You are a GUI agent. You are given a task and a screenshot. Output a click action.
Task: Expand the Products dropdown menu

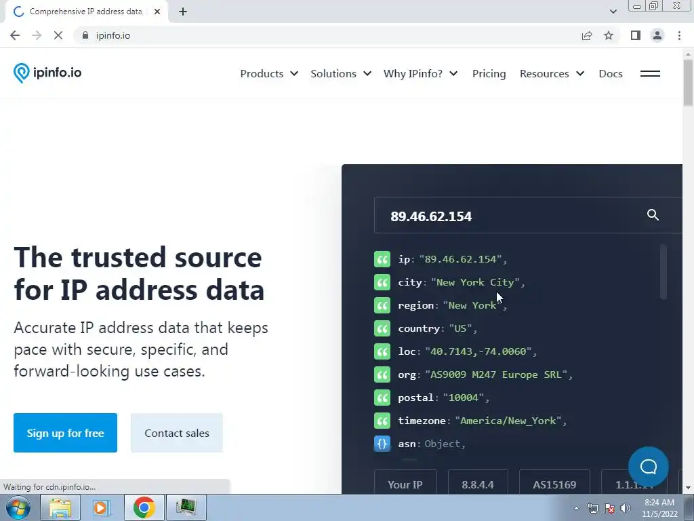(269, 73)
